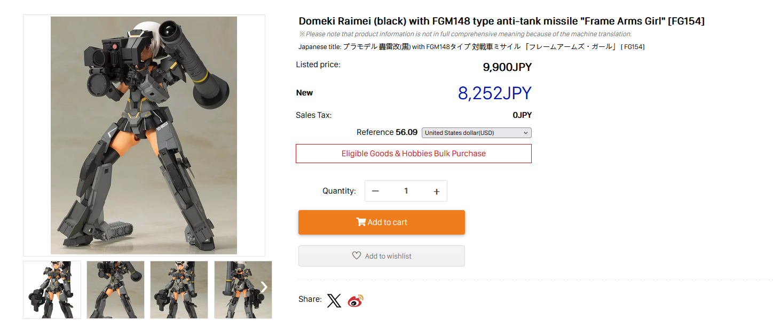Select the second product thumbnail

click(x=115, y=290)
